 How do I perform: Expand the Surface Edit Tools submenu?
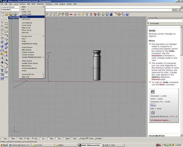point(32,74)
